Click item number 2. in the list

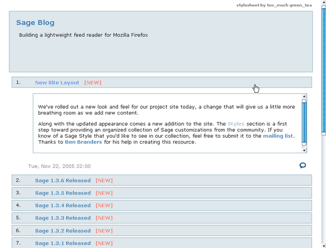pos(18,180)
